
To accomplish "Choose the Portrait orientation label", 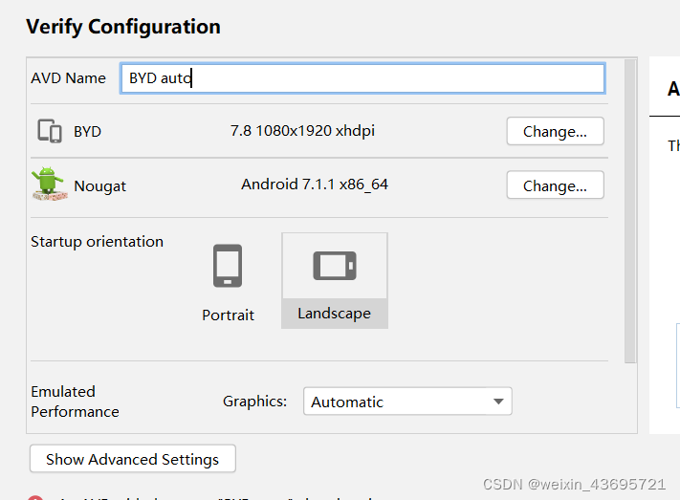I will [x=229, y=315].
